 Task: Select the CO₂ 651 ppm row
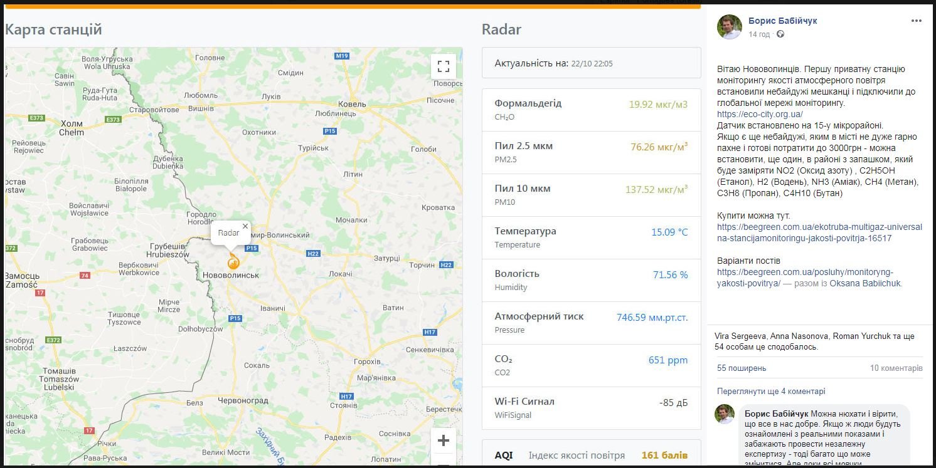[x=590, y=365]
